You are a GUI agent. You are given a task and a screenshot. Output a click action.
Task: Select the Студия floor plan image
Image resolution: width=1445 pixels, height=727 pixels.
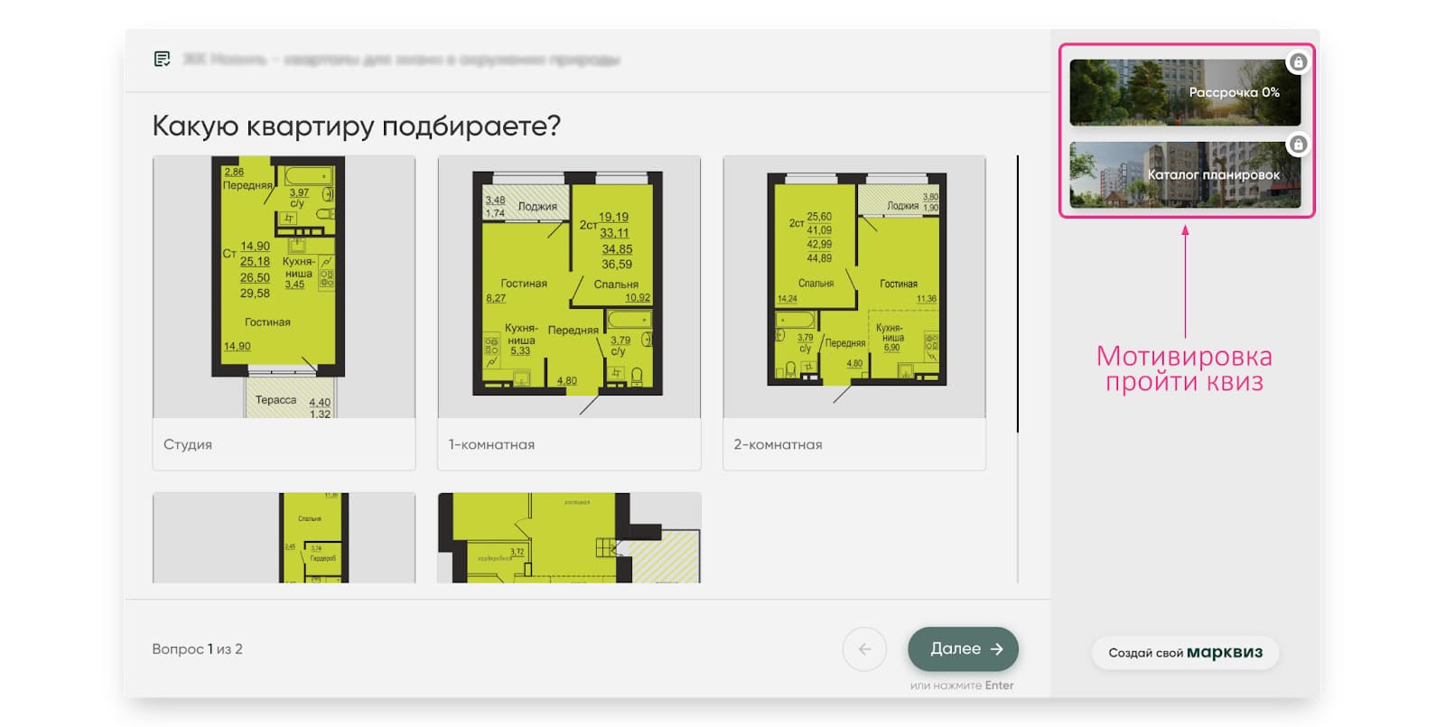284,286
